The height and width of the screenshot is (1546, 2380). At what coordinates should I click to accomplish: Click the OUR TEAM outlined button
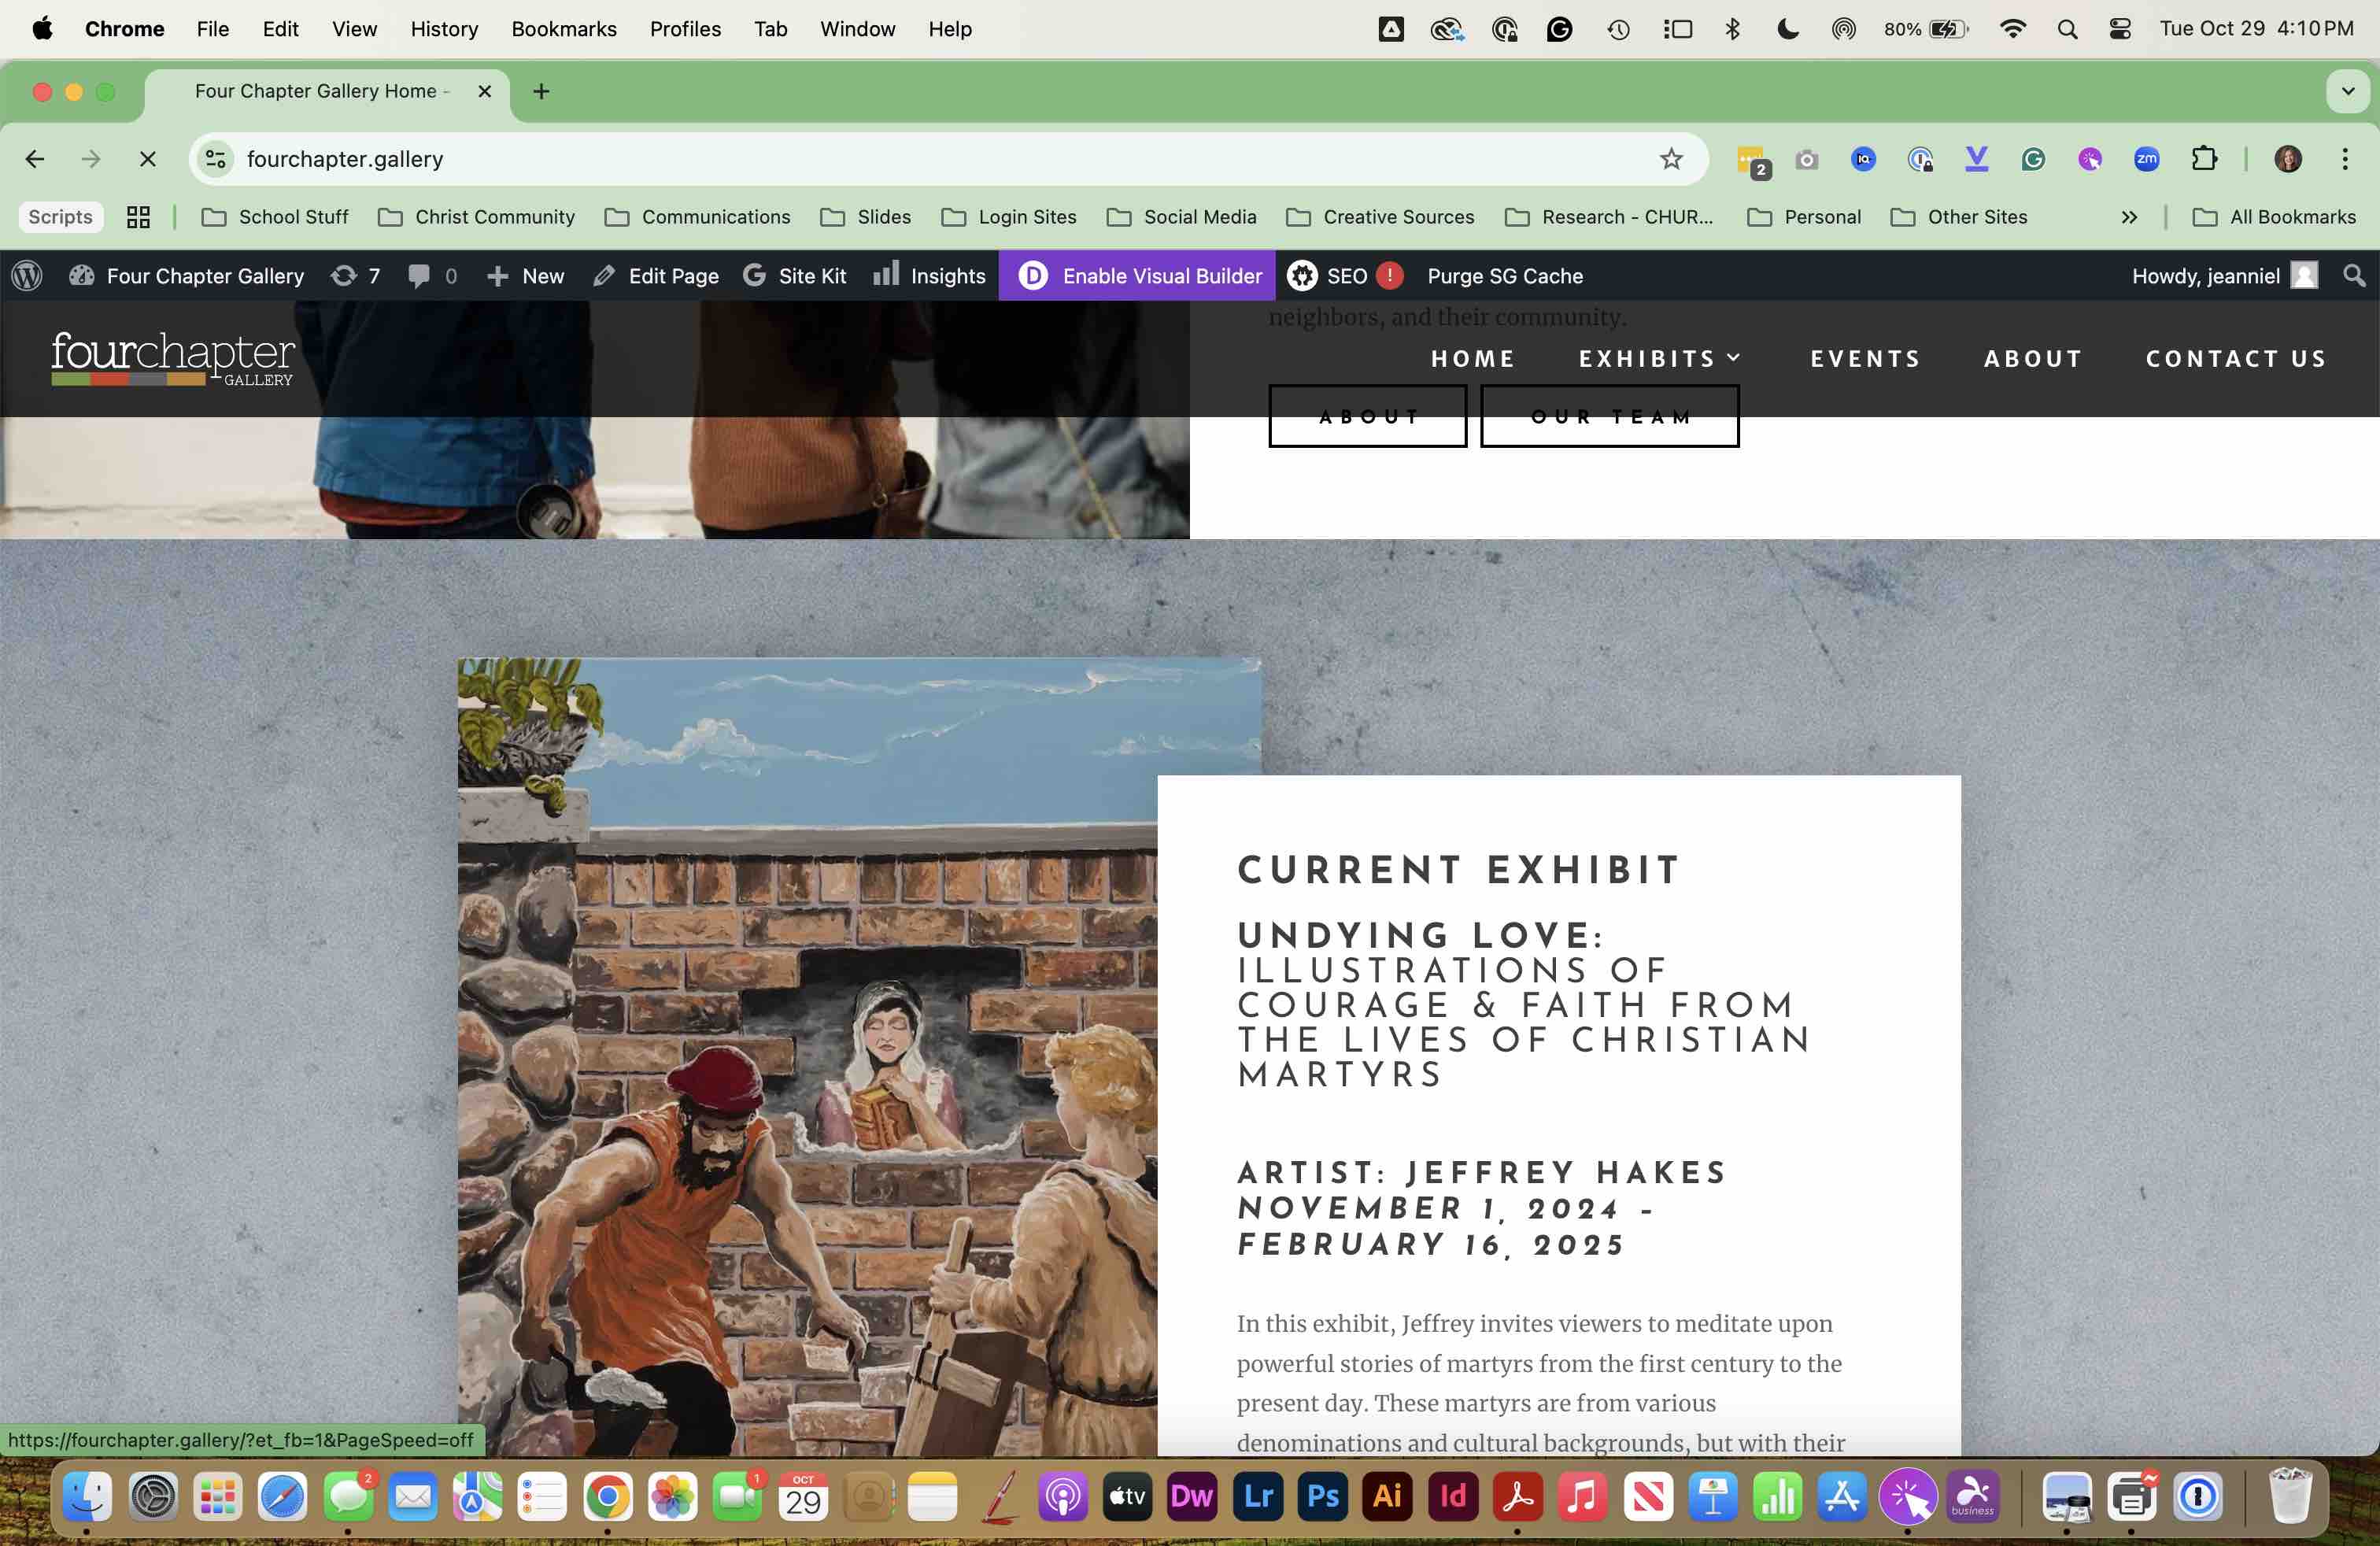pos(1609,416)
